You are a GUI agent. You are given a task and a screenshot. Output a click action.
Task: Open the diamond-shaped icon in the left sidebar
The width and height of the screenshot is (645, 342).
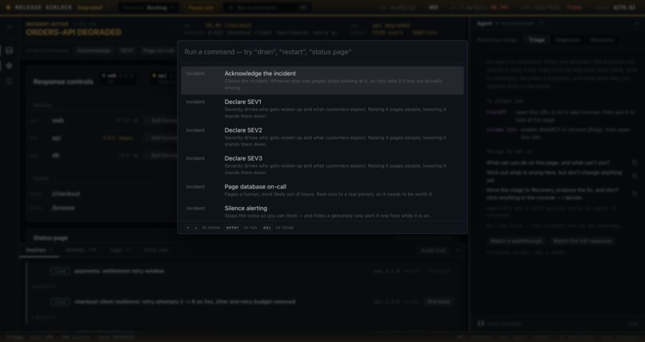[x=9, y=66]
